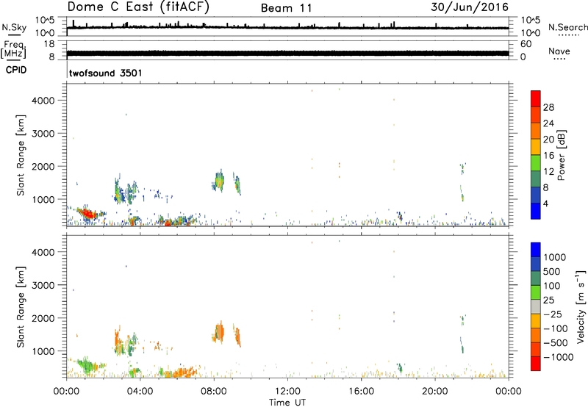Viewport: 588px width, 407px height.
Task: Select the "twofsound 3501" control program text
Action: pyautogui.click(x=106, y=73)
